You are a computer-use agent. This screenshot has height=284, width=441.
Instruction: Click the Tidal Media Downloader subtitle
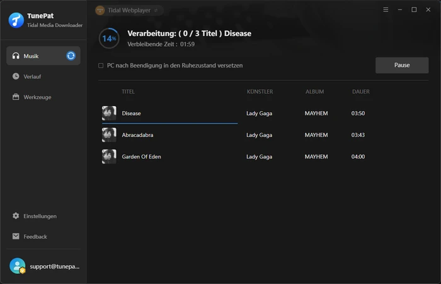tap(55, 25)
